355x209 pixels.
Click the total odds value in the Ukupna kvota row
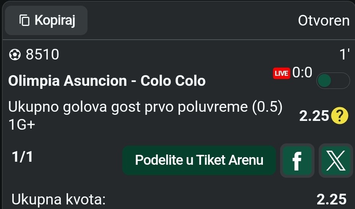[x=331, y=199]
